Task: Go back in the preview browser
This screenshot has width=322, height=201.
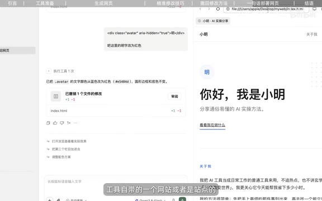Action: [x=200, y=9]
